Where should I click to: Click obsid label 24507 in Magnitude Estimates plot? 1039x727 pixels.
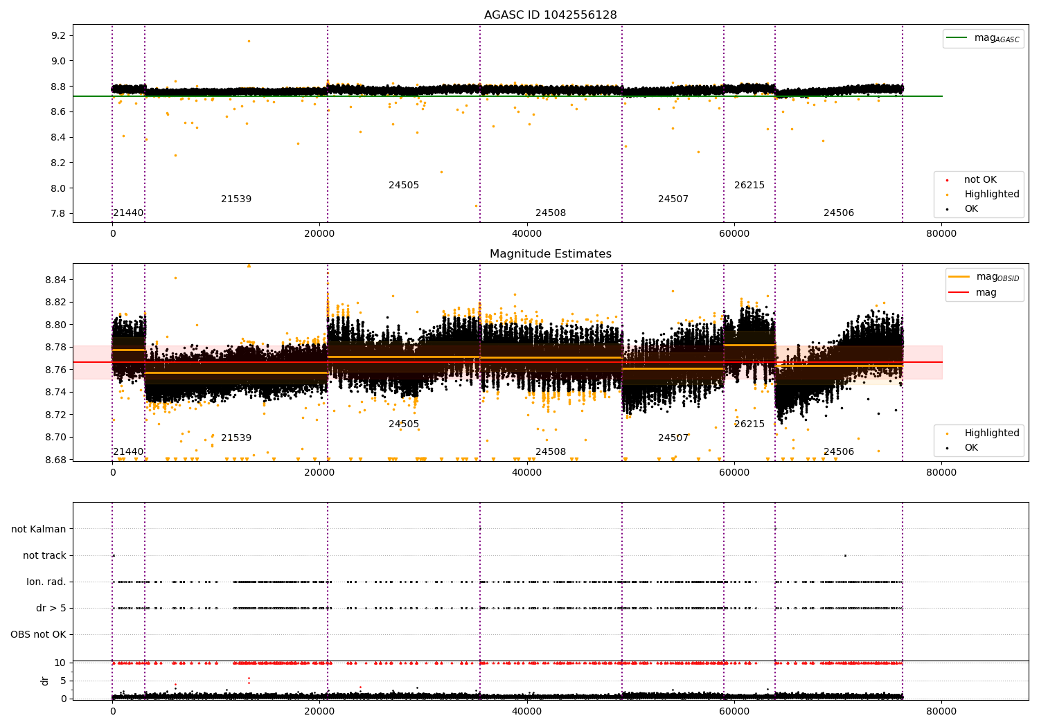click(x=673, y=438)
